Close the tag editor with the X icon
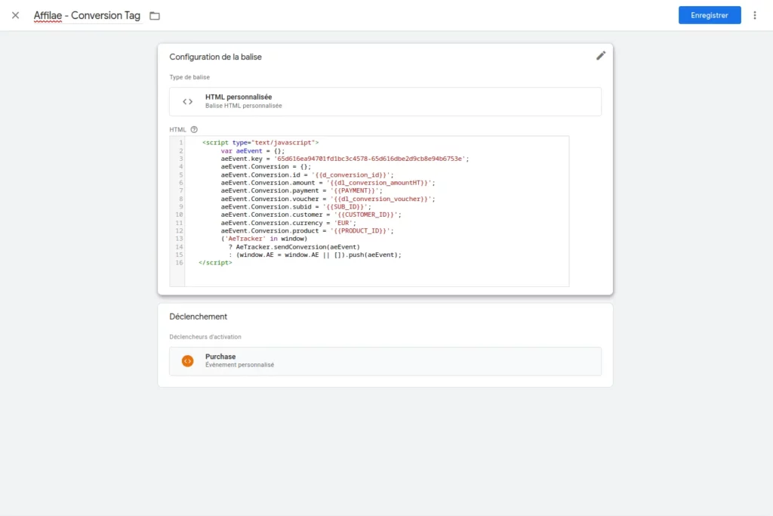 coord(15,15)
